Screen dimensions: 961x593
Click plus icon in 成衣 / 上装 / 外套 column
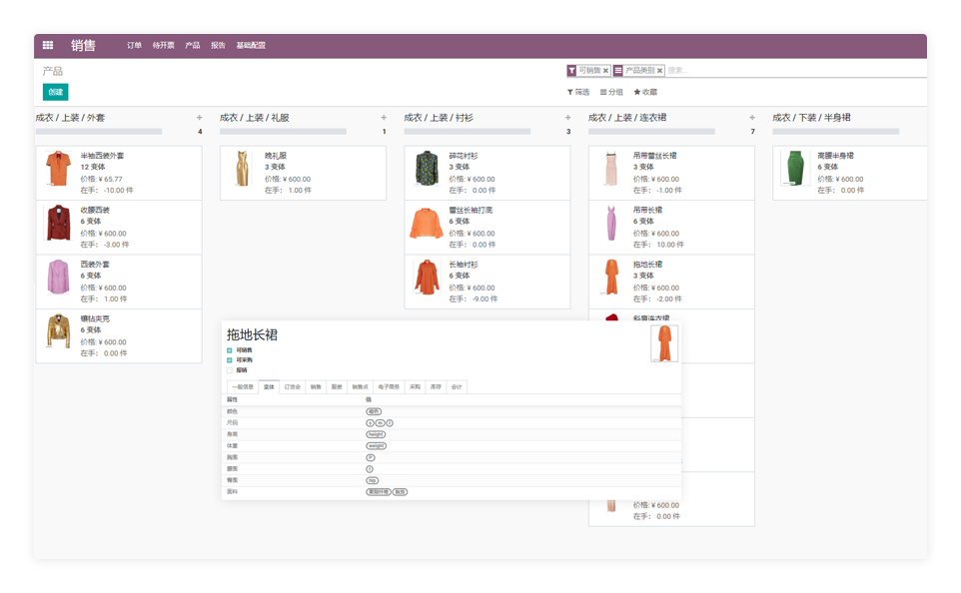coord(199,118)
